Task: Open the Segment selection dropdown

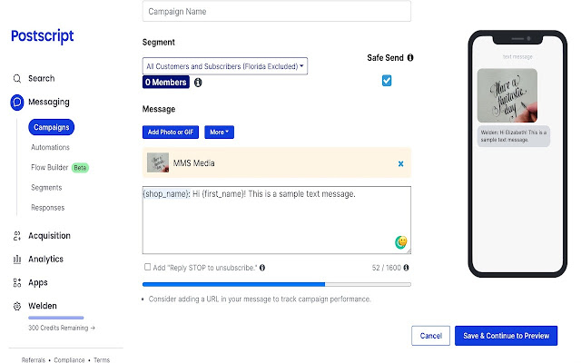Action: tap(226, 65)
